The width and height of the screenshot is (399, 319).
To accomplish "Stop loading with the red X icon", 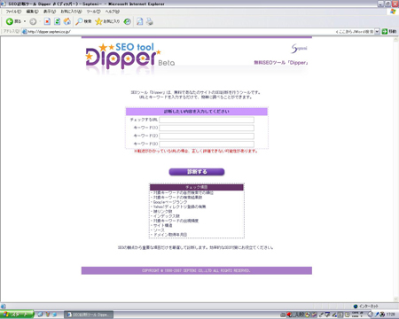I will pos(47,21).
